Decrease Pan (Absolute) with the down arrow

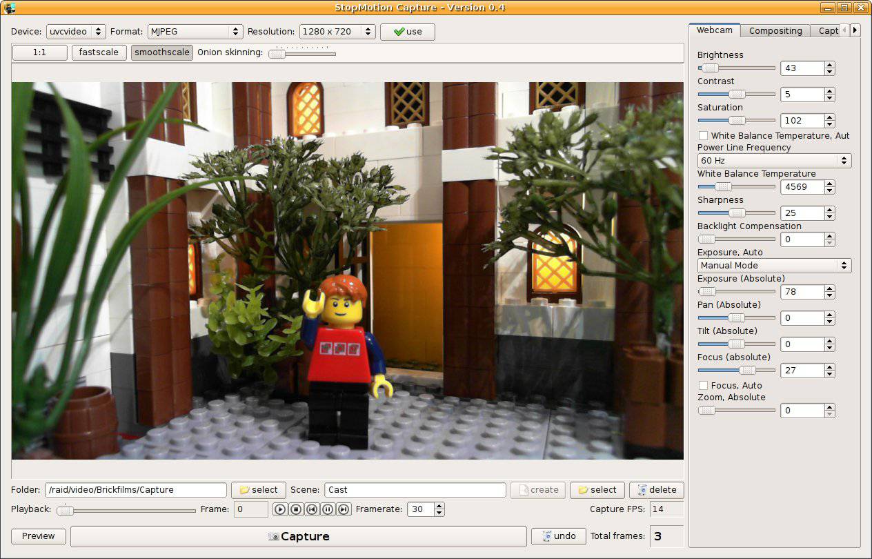(829, 322)
